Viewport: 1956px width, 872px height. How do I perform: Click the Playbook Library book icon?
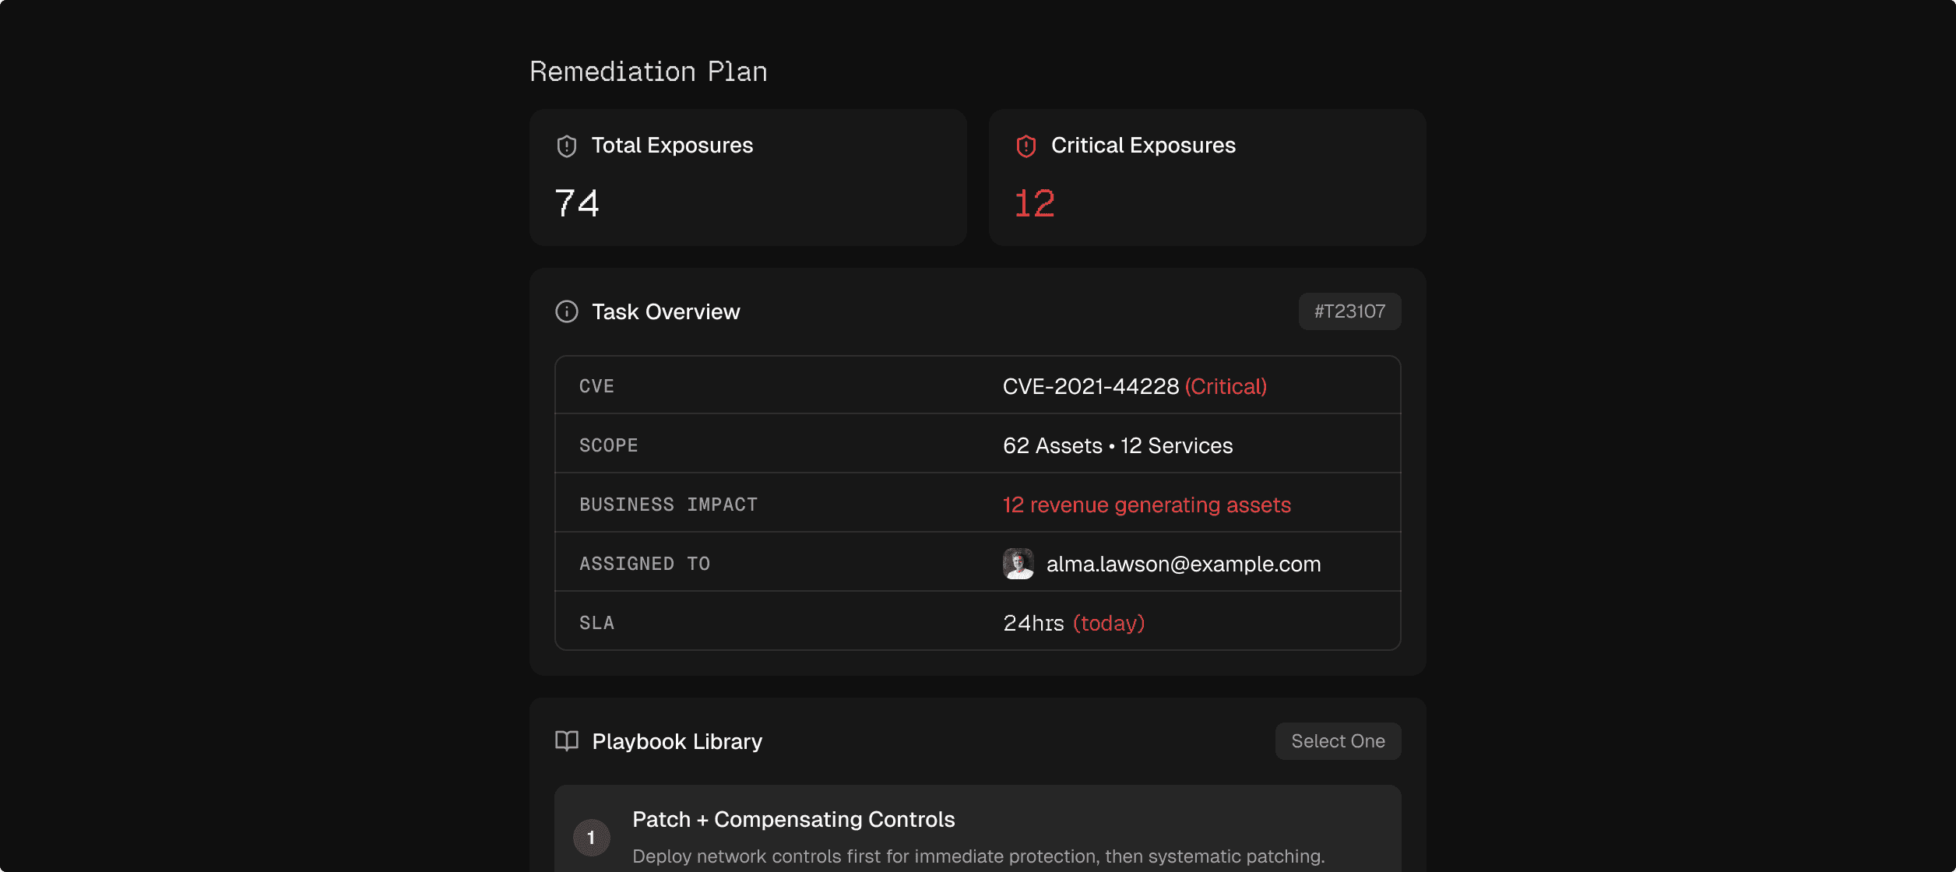(x=567, y=741)
